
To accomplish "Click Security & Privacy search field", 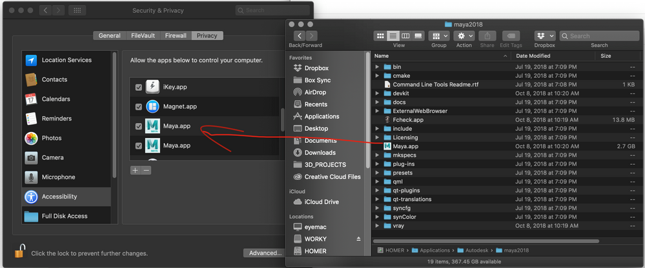I will point(272,10).
